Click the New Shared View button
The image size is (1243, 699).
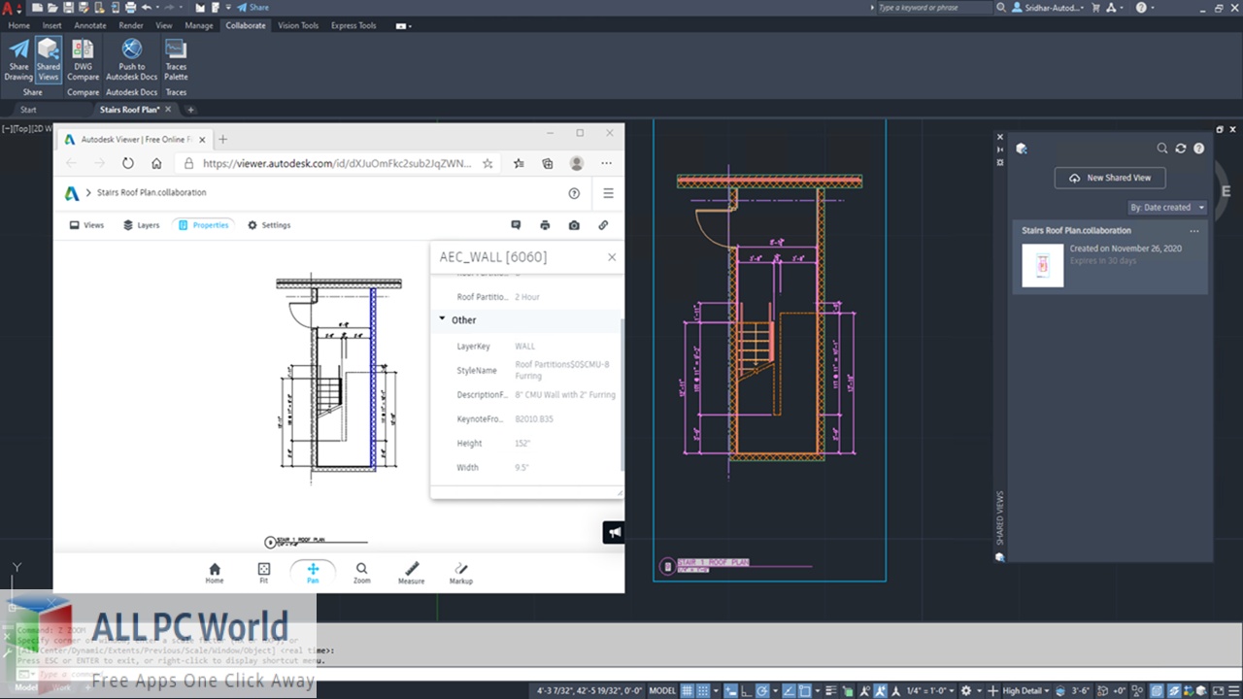1110,178
